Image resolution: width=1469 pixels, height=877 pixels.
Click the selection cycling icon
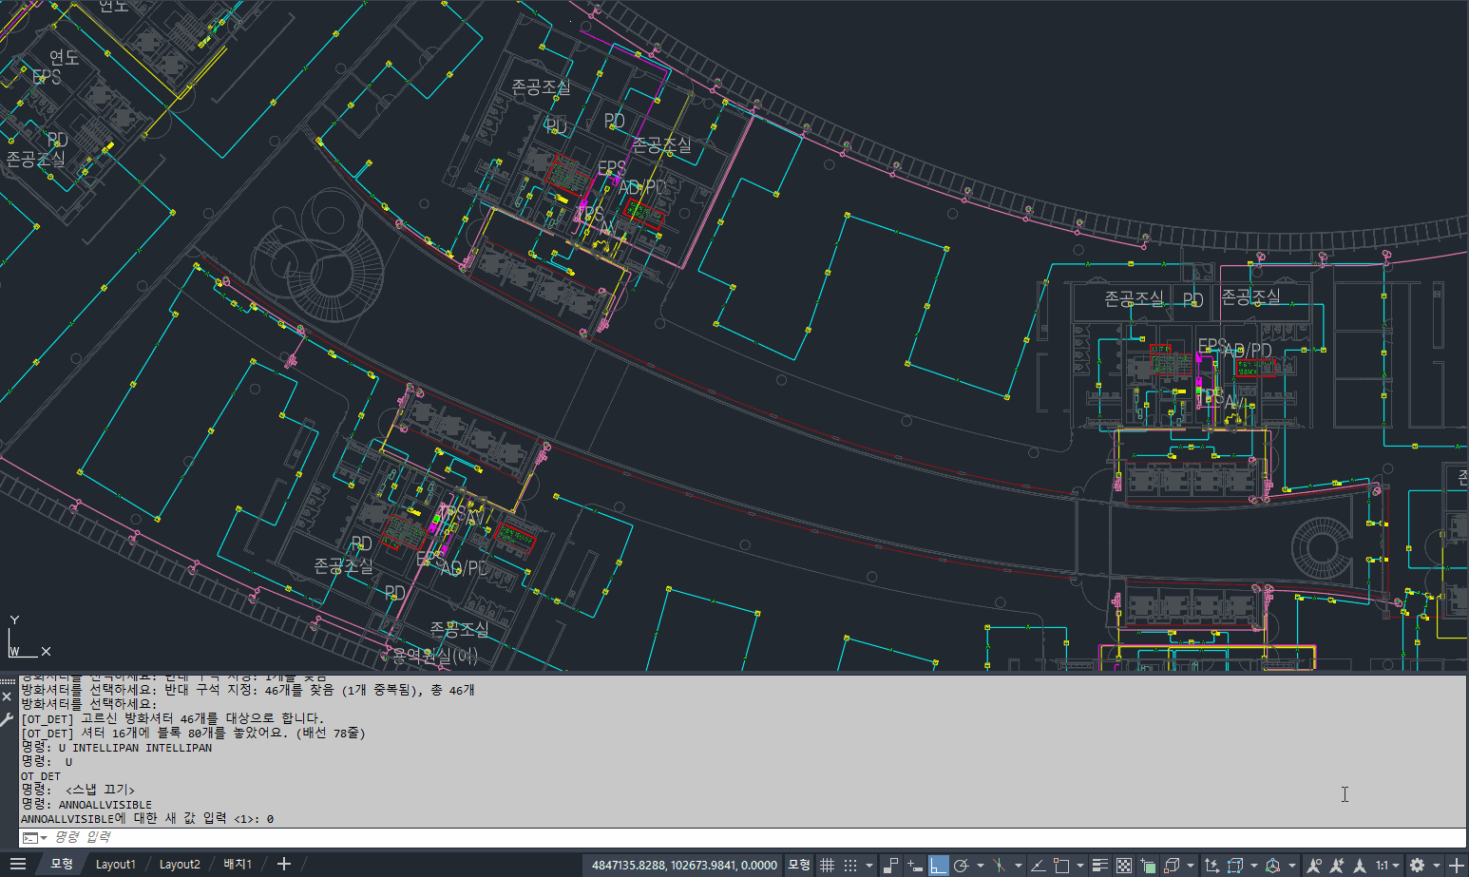click(1148, 866)
